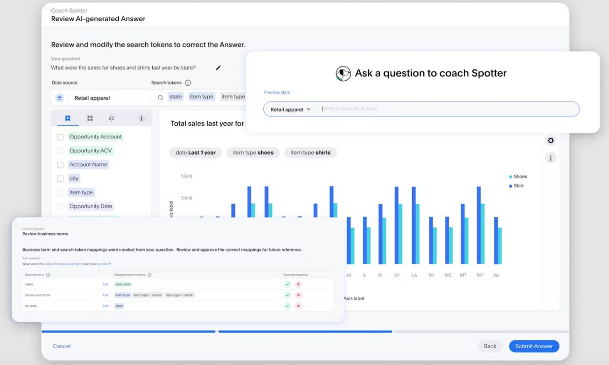Open the Retail apparel dropdown in Spotter

tap(290, 109)
